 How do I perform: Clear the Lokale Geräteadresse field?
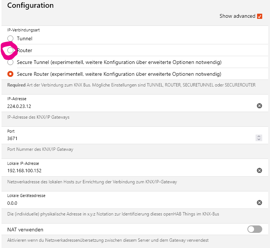259,203
